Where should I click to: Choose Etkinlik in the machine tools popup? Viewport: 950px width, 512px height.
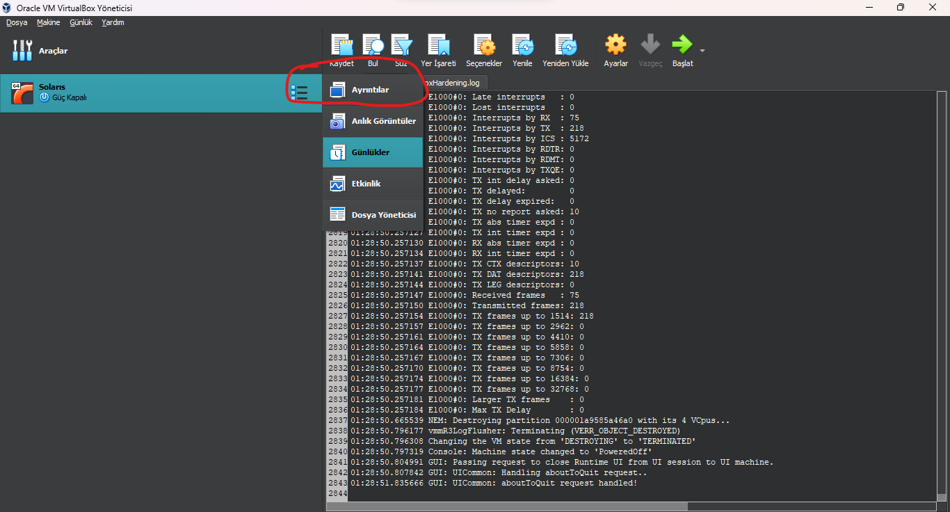point(373,184)
